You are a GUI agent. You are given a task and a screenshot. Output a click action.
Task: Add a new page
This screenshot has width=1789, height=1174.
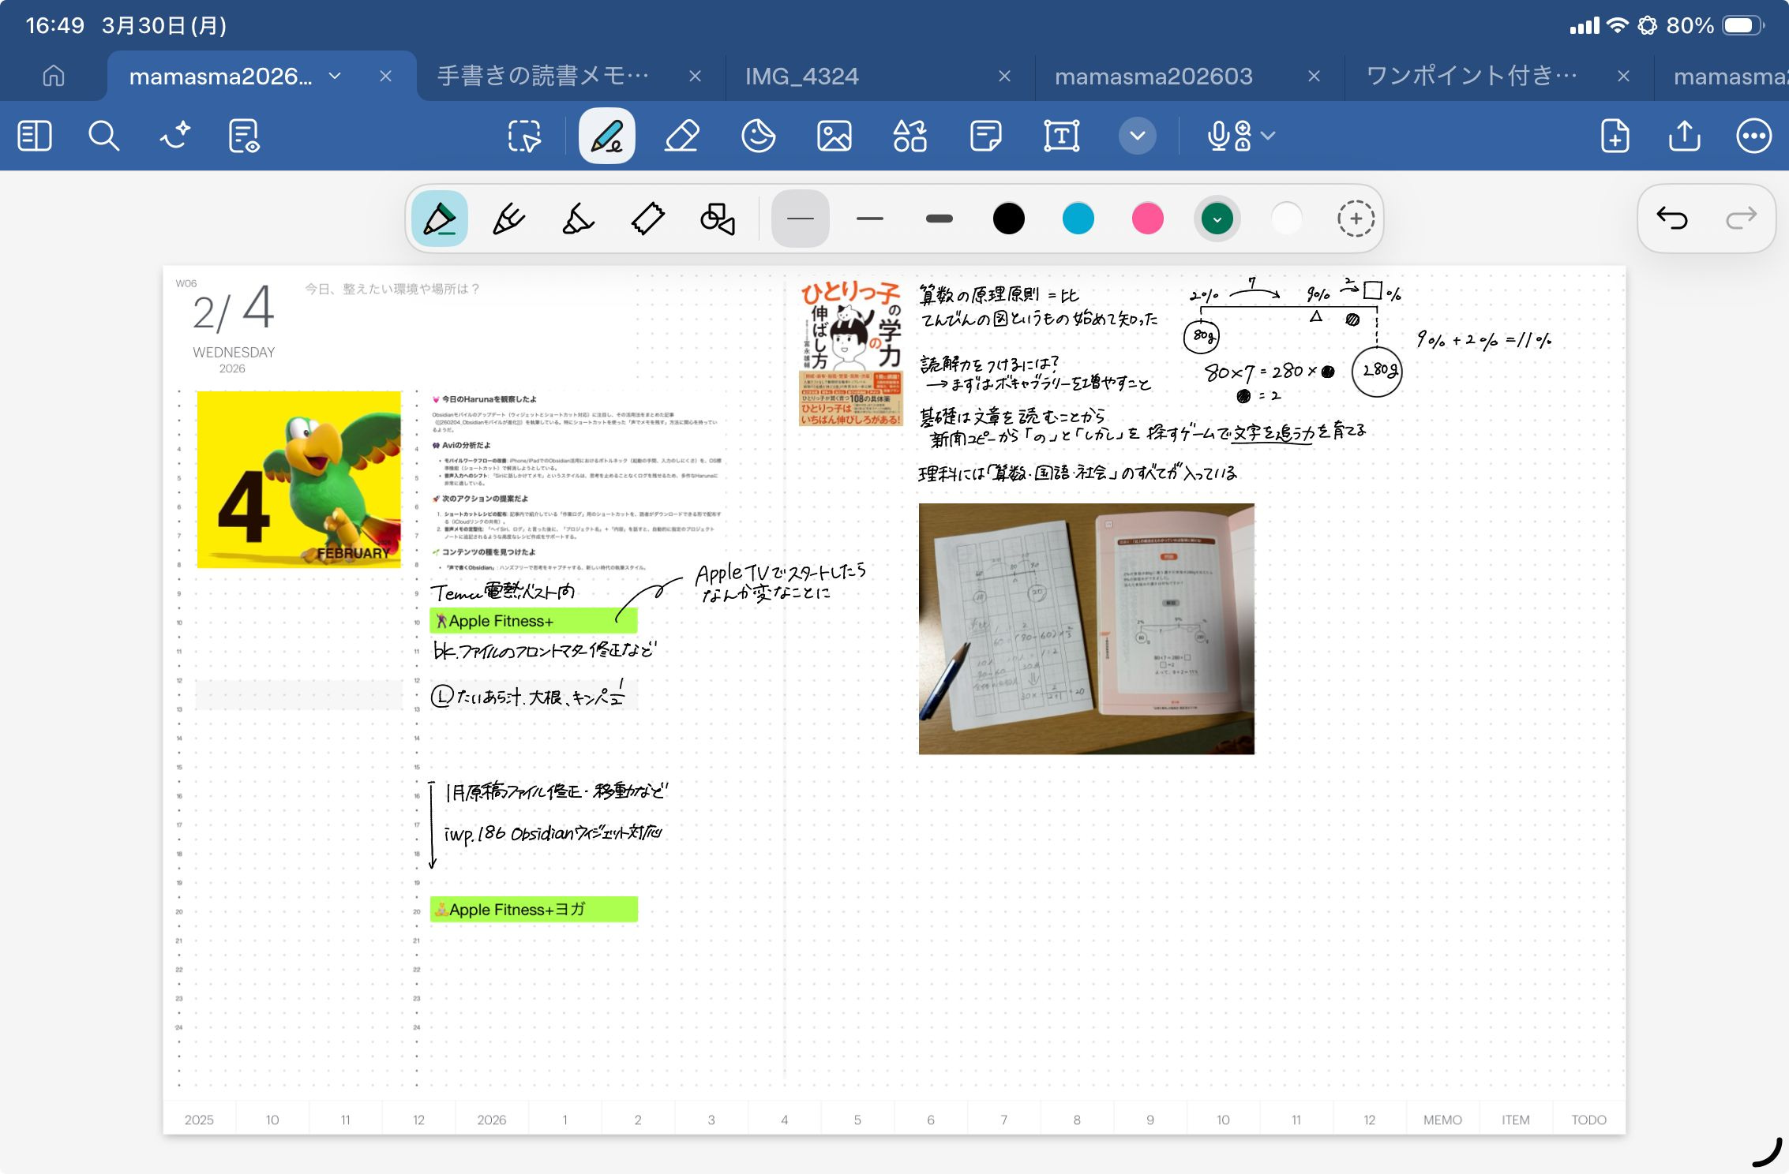[x=1615, y=136]
